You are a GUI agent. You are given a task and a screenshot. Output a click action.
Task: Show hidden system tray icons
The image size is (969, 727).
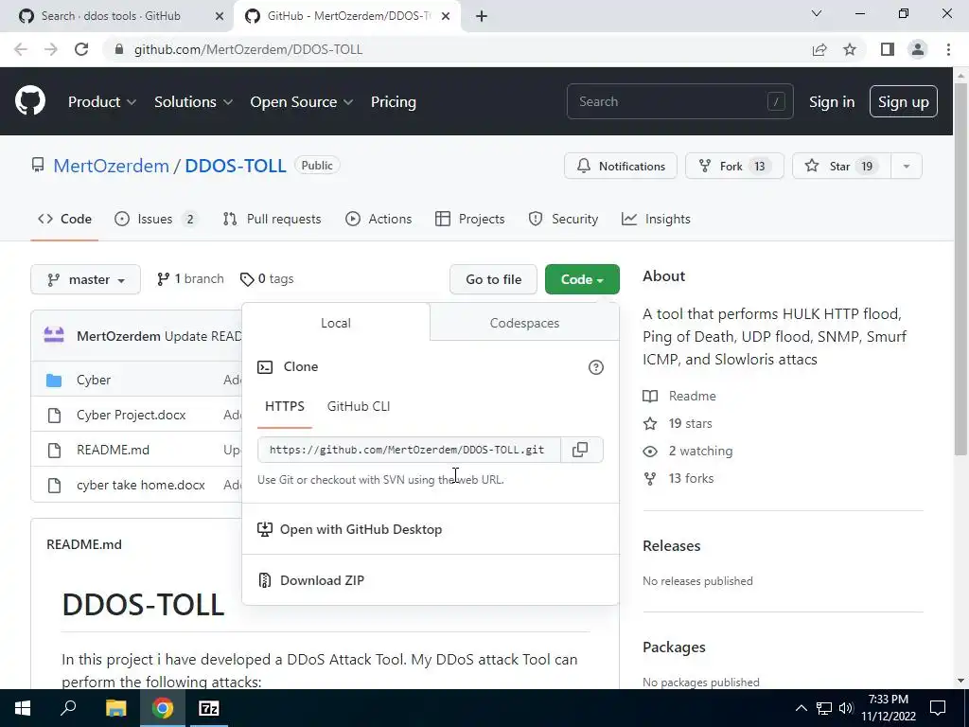coord(801,708)
